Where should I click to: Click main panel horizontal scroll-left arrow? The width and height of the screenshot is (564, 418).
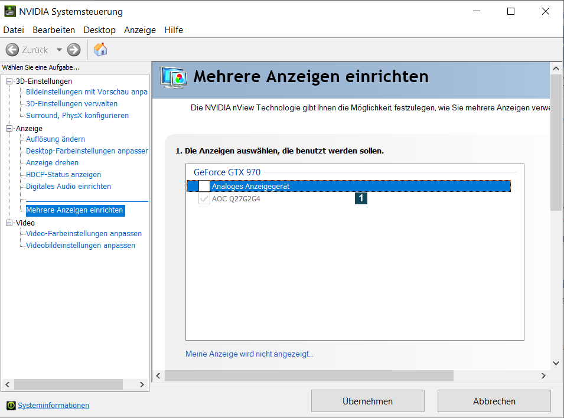pos(158,376)
